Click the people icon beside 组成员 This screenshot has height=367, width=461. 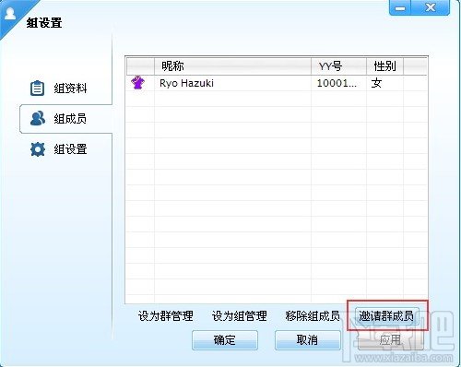coord(38,119)
